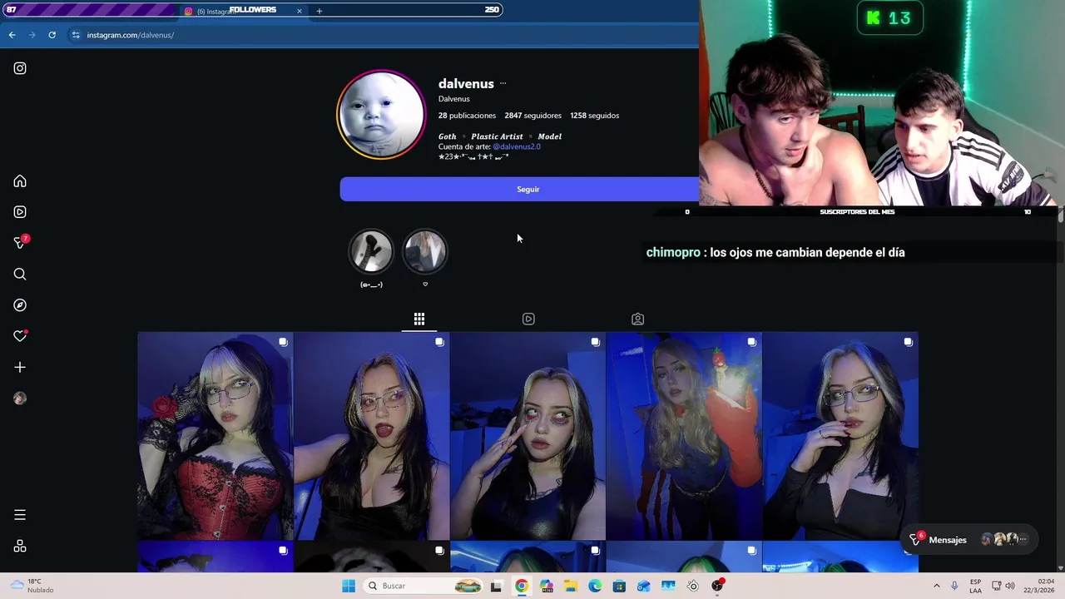This screenshot has height=599, width=1065.
Task: Open File Explorer from taskbar
Action: tap(570, 586)
